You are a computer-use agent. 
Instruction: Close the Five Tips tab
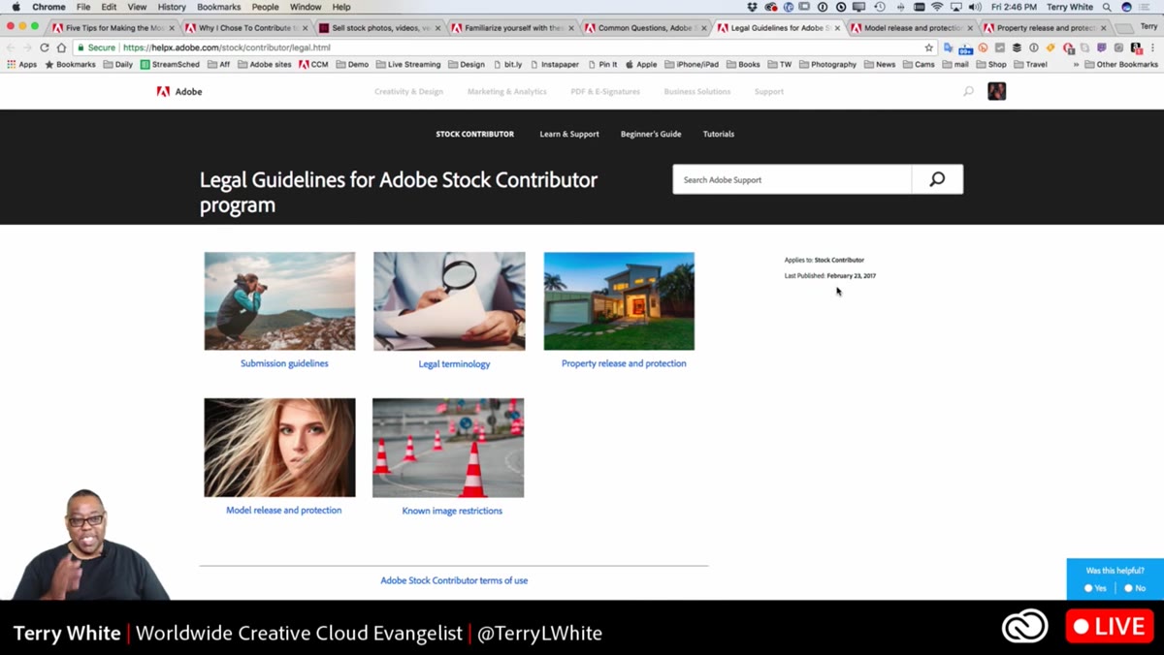[x=172, y=28]
